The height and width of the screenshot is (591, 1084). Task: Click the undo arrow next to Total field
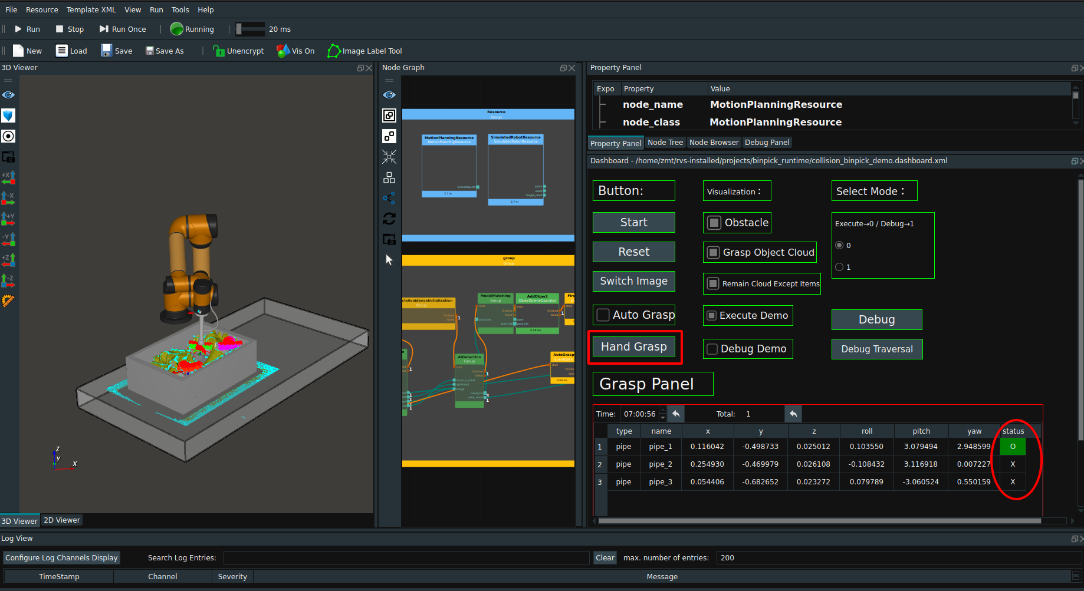(x=793, y=414)
